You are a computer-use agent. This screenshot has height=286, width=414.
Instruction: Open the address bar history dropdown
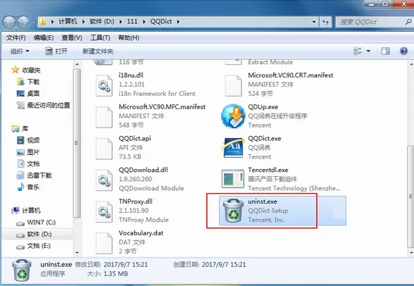point(314,22)
